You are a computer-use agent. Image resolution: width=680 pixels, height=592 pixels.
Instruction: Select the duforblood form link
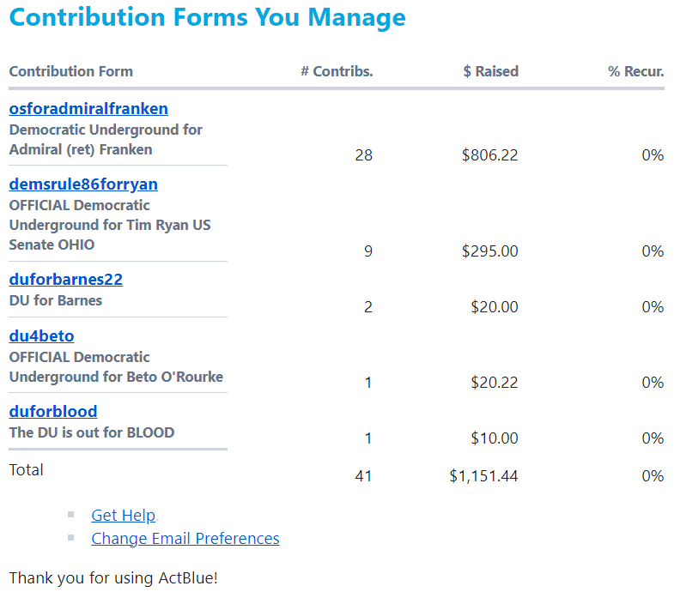[x=53, y=412]
